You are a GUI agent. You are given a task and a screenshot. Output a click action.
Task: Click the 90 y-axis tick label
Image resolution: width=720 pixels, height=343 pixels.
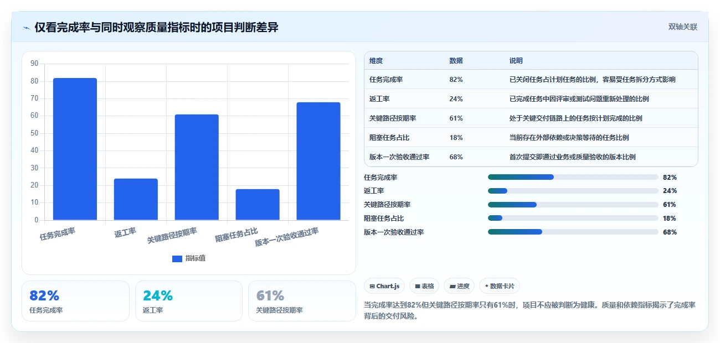[x=34, y=64]
